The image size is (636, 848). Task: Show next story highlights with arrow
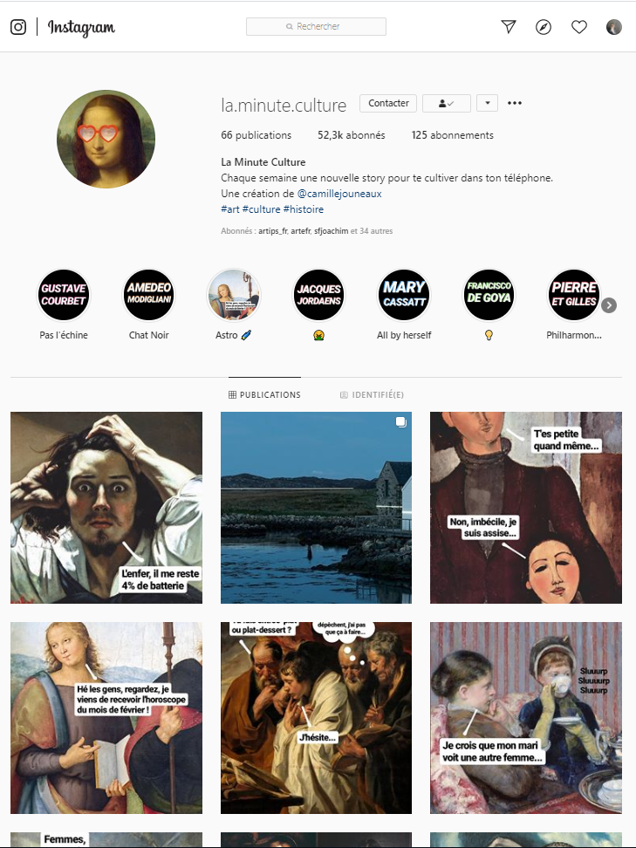[609, 305]
